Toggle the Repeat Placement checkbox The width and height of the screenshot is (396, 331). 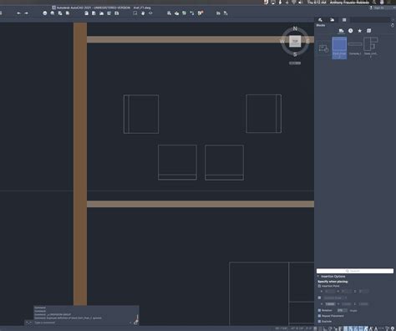click(x=319, y=316)
